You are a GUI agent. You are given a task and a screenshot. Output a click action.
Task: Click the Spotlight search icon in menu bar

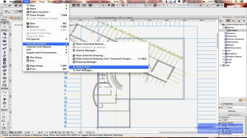pyautogui.click(x=236, y=2)
